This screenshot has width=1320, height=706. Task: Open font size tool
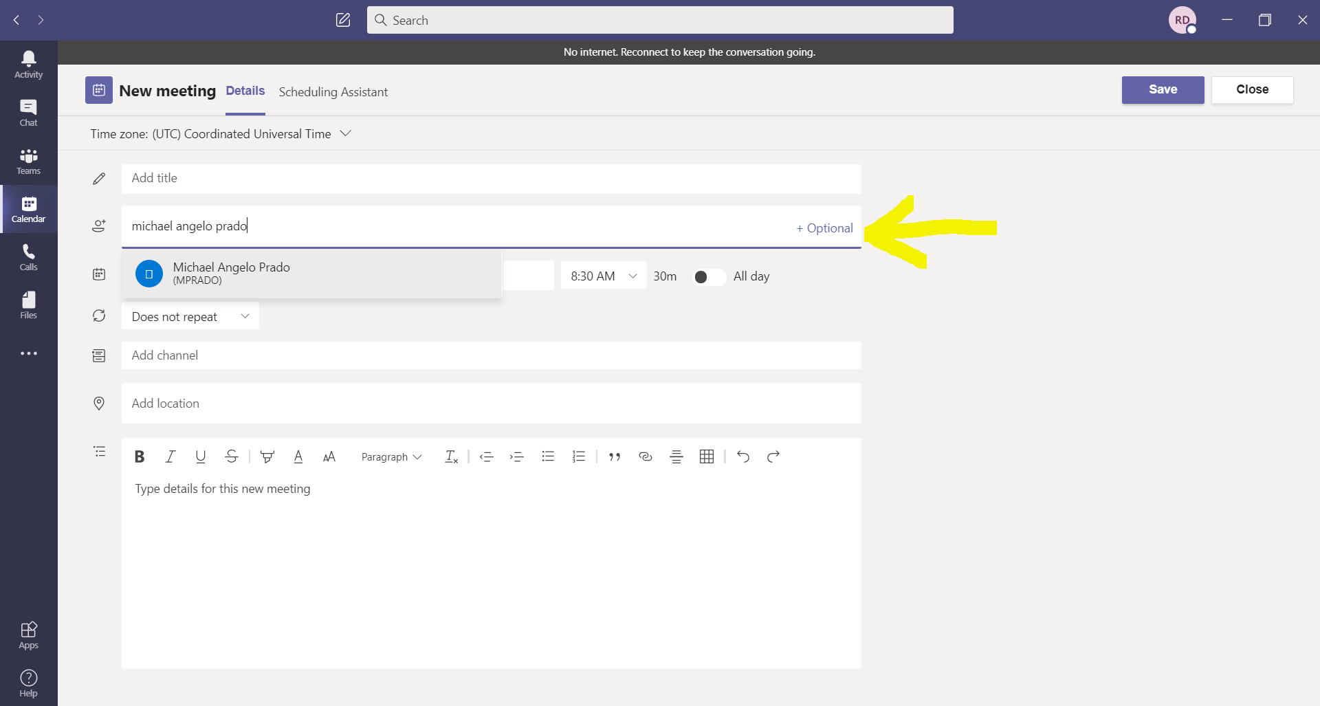pyautogui.click(x=329, y=456)
